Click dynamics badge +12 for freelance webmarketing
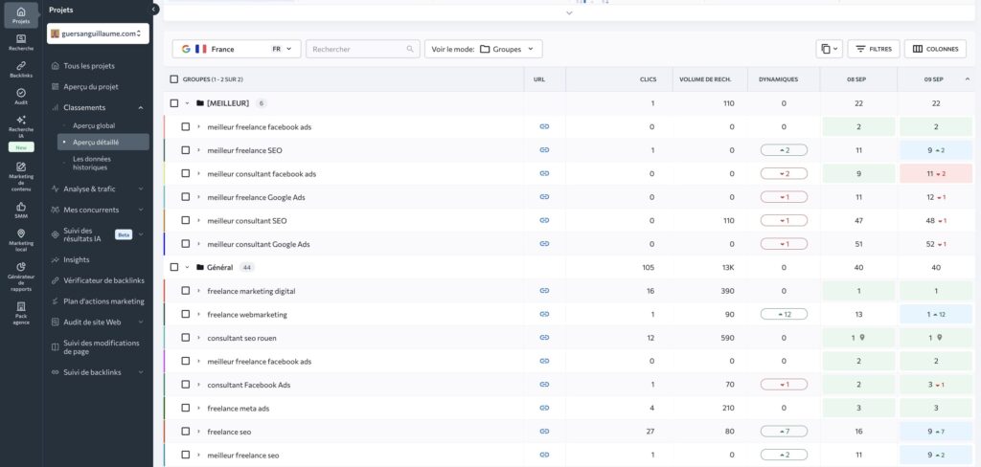 coord(784,315)
